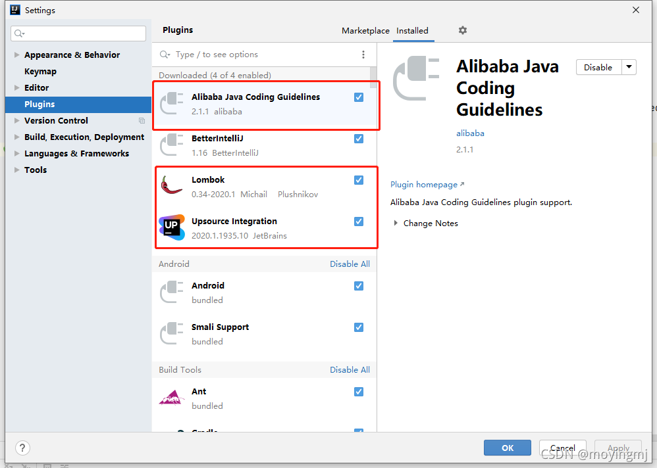
Task: Select the Lombok plugin row title
Action: point(208,180)
